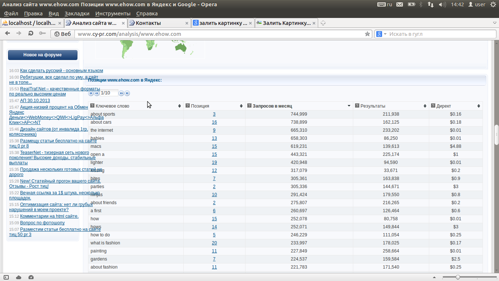Screen dimensions: 499x281
Task: Toggle the Opera panels button in status bar
Action: pyautogui.click(x=6, y=277)
